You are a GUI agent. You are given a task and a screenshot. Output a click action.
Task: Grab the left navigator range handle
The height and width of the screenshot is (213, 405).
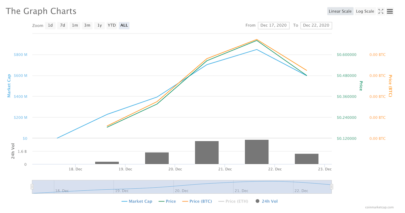point(32,187)
